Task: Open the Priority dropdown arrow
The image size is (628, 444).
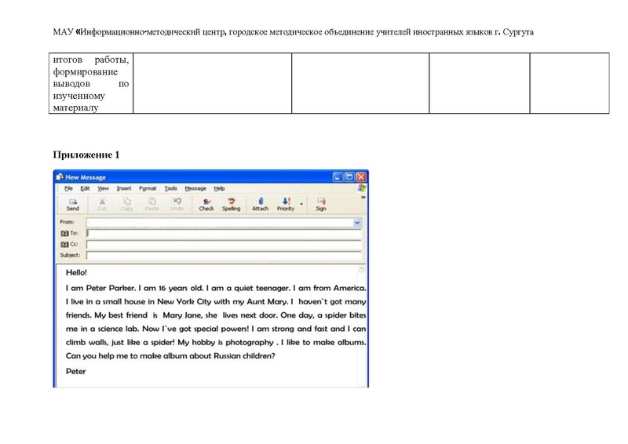Action: point(301,203)
